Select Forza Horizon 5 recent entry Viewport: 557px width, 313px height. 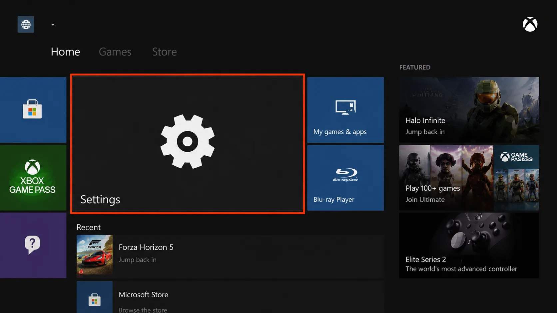tap(230, 256)
